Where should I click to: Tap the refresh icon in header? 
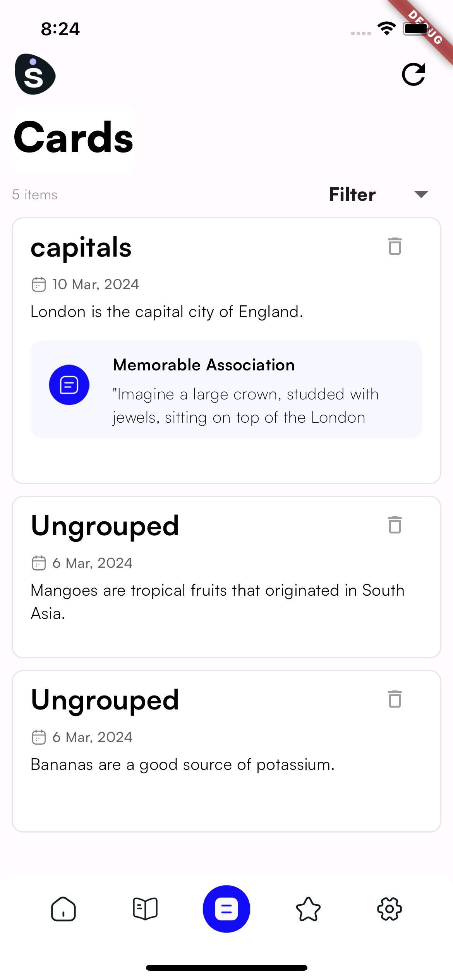coord(414,74)
